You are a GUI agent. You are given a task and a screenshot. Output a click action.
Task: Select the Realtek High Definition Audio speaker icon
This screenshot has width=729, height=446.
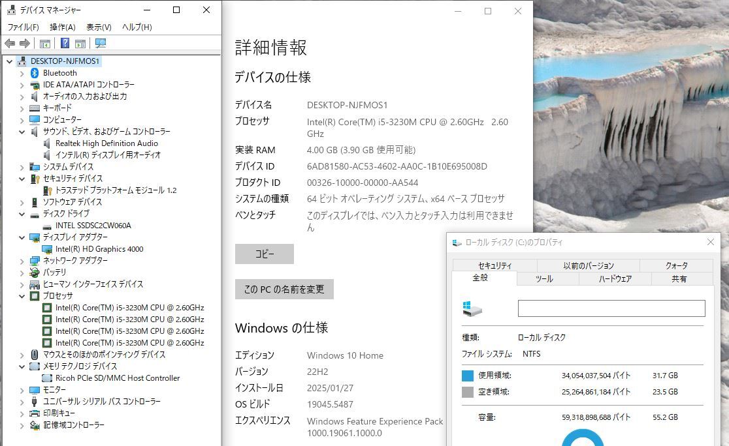(47, 143)
